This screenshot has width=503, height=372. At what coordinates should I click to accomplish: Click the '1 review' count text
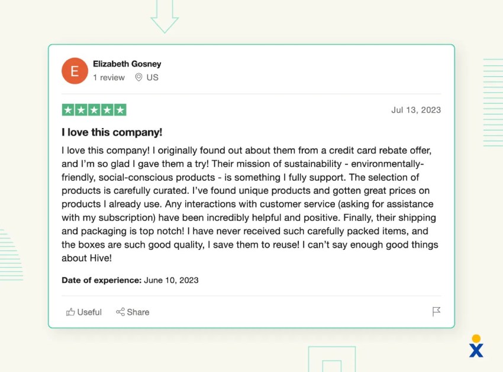(x=109, y=77)
